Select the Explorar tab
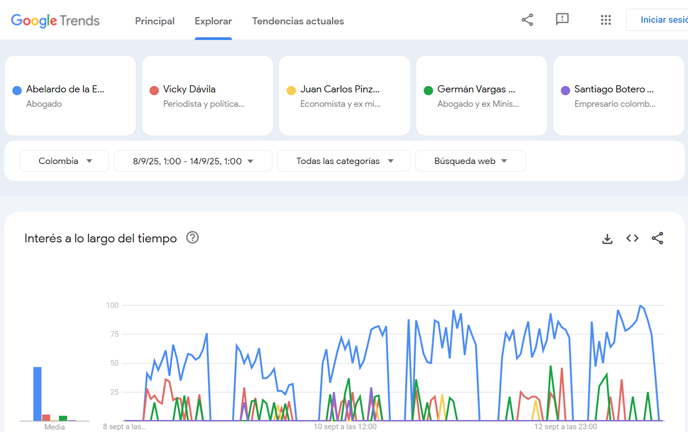688x432 pixels. (x=213, y=21)
